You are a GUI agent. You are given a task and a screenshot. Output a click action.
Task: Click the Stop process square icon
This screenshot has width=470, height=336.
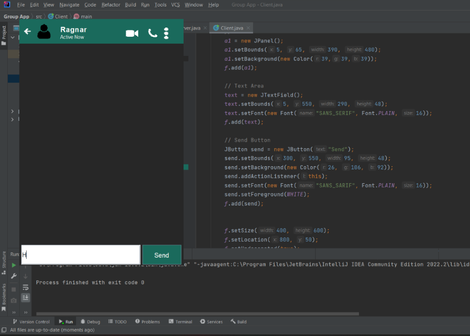13,289
